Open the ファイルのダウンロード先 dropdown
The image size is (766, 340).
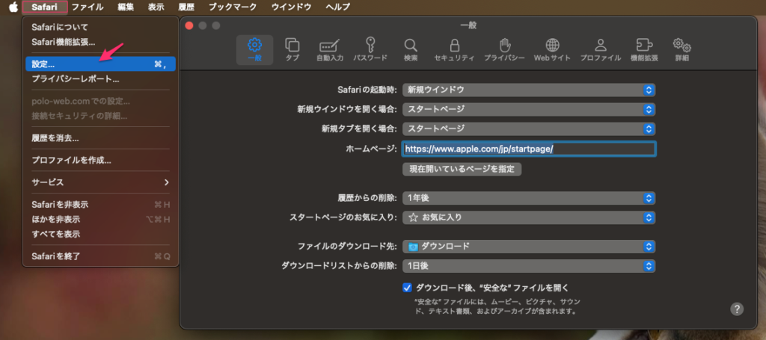tap(529, 247)
